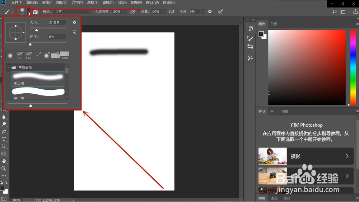Open the workspace switcher icon
359x202 pixels.
343,12
